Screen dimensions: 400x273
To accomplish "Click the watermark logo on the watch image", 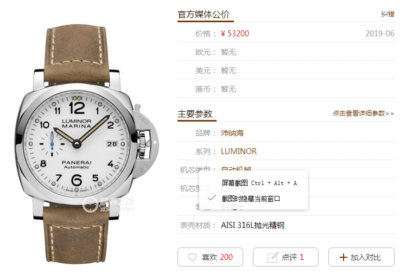I will click(109, 205).
